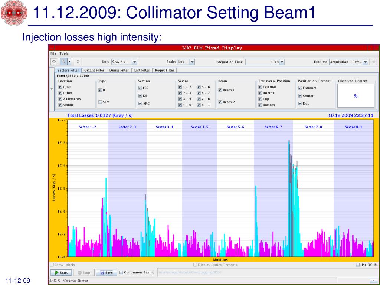
Task: Toggle the Other location checkbox
Action: coord(60,93)
